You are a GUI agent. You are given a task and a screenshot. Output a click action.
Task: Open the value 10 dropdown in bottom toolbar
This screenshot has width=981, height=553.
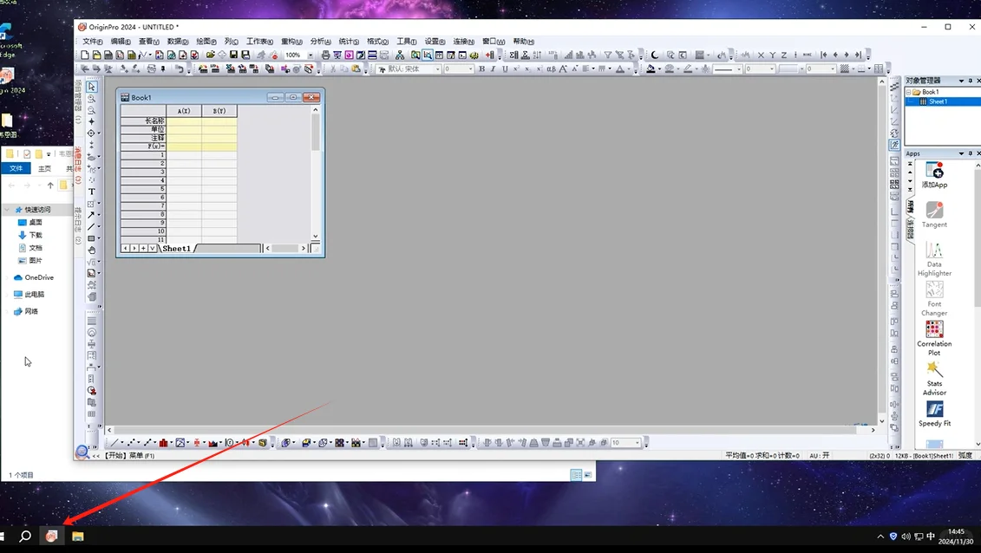click(638, 442)
